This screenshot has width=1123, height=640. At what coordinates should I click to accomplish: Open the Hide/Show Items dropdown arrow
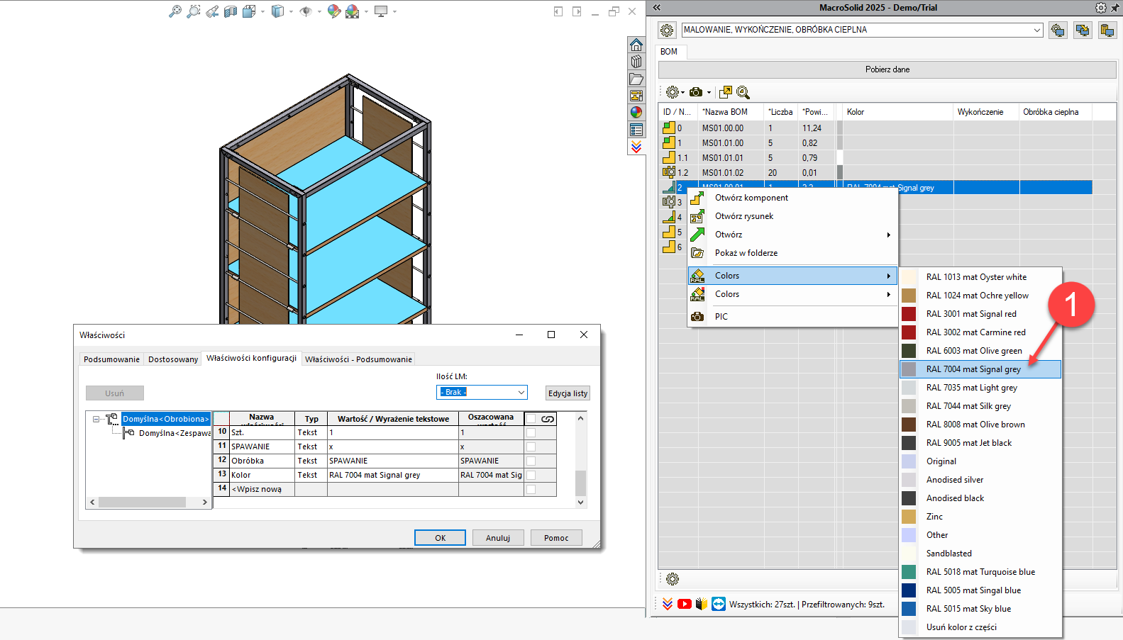point(319,11)
